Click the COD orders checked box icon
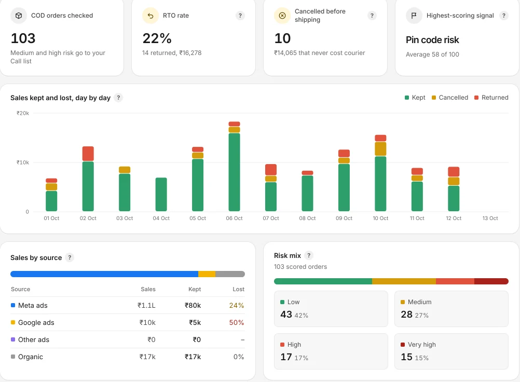The width and height of the screenshot is (520, 382). point(19,16)
